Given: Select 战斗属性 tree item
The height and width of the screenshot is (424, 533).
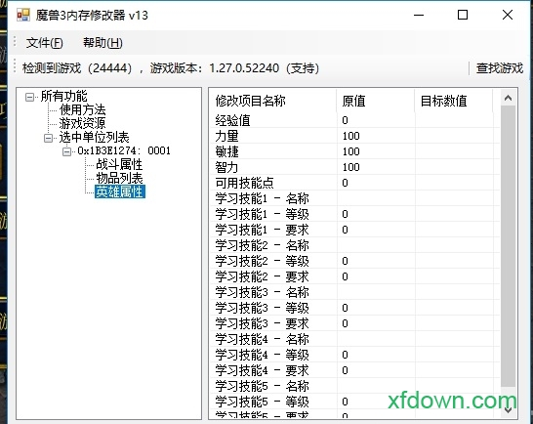Looking at the screenshot, I should click(119, 164).
